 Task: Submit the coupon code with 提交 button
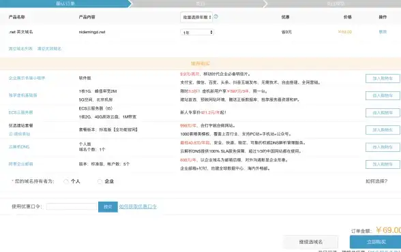coord(108,207)
